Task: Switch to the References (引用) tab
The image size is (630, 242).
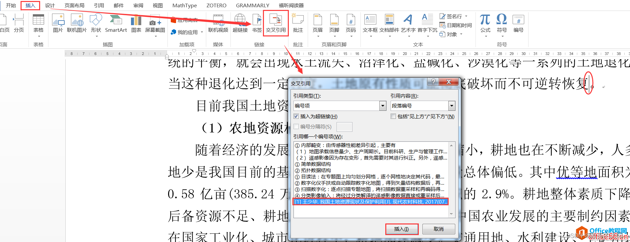Action: tap(99, 5)
